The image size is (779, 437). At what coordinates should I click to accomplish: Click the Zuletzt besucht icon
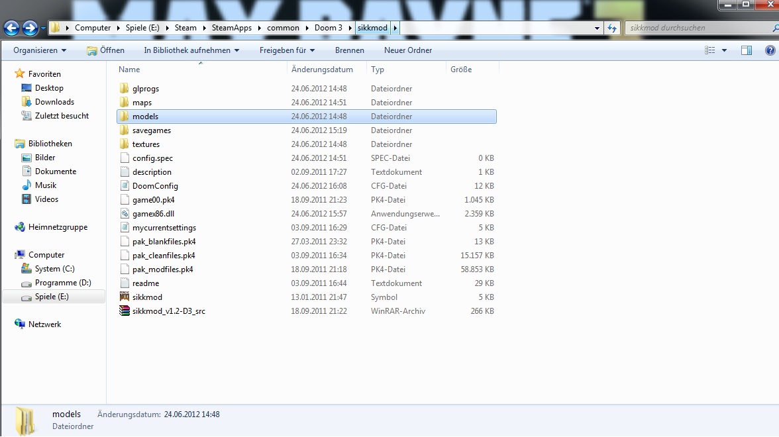tap(26, 116)
